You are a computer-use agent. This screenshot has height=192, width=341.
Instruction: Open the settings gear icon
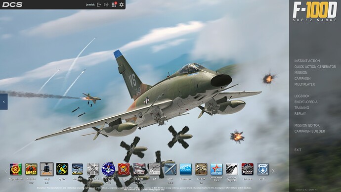(x=122, y=4)
